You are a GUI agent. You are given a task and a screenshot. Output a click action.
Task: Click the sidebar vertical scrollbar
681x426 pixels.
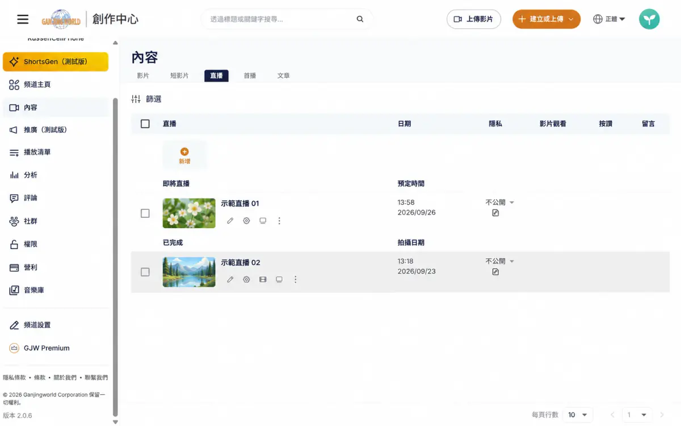[x=116, y=257]
